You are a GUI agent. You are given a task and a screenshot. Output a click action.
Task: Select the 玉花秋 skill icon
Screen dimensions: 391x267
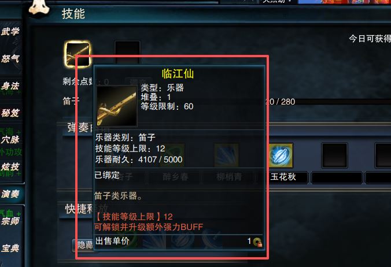tap(281, 155)
